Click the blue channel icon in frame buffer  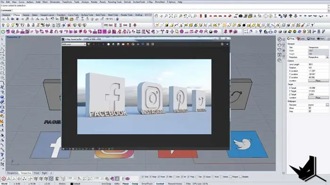(103, 44)
